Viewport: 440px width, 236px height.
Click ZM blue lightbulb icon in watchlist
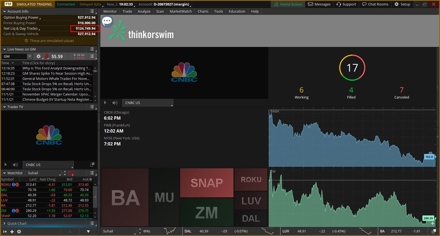tap(13, 210)
